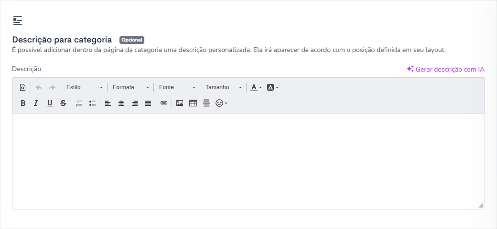Insert a bulleted list
The height and width of the screenshot is (229, 497).
[x=92, y=103]
